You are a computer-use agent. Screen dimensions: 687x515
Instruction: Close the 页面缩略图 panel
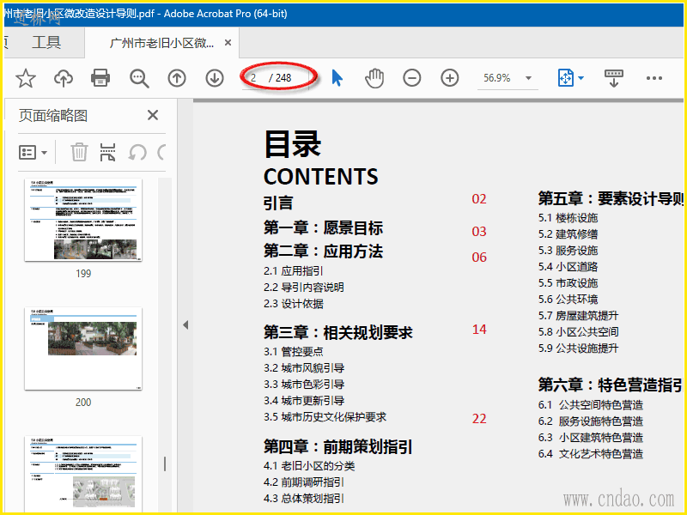153,115
